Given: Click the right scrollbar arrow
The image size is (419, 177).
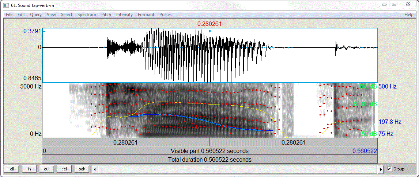Looking at the screenshot, I should (x=381, y=169).
